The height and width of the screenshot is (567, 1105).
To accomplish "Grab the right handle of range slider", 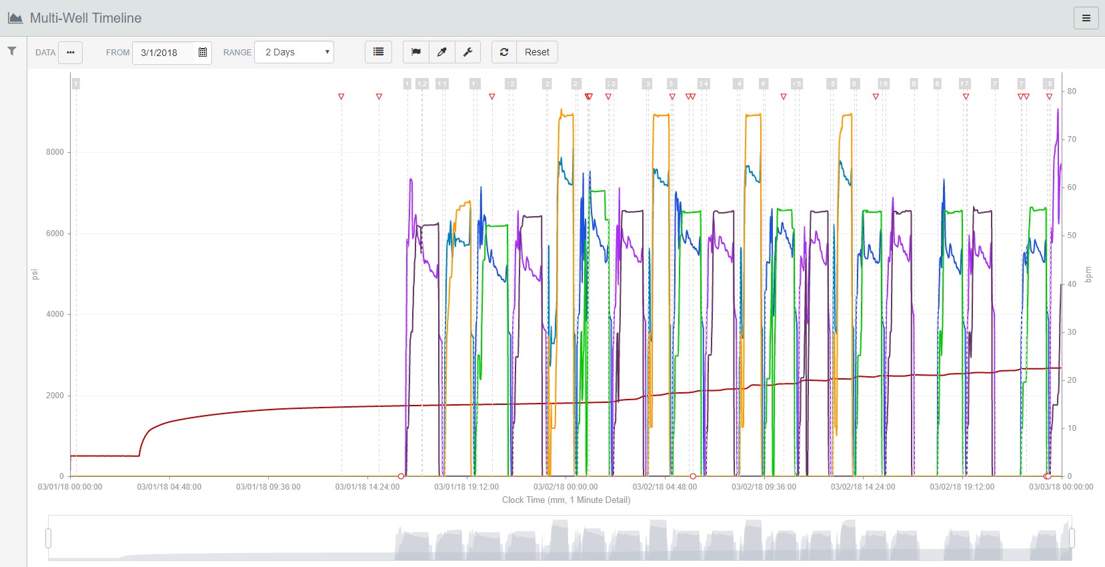I will tap(1072, 538).
